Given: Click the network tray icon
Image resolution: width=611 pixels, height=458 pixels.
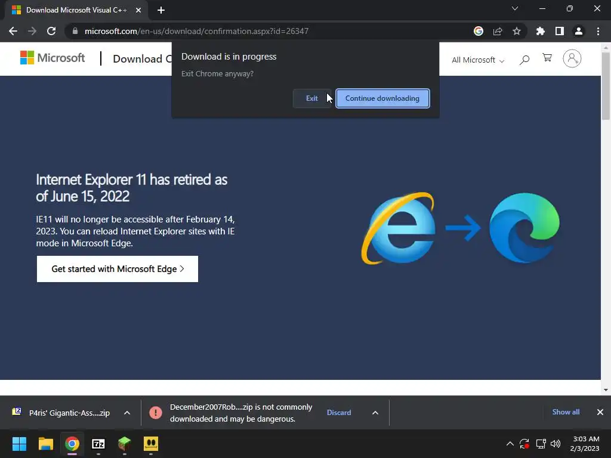Looking at the screenshot, I should click(541, 444).
